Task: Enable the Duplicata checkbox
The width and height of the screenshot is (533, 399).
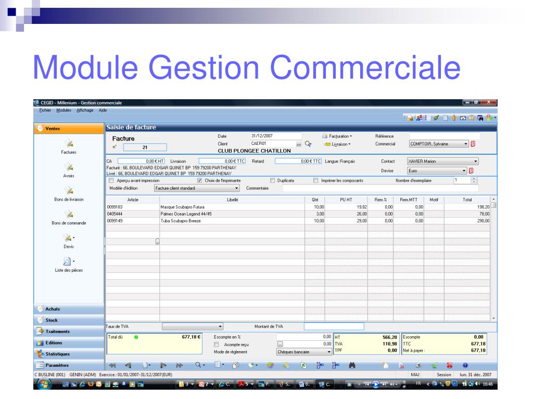Action: 272,180
